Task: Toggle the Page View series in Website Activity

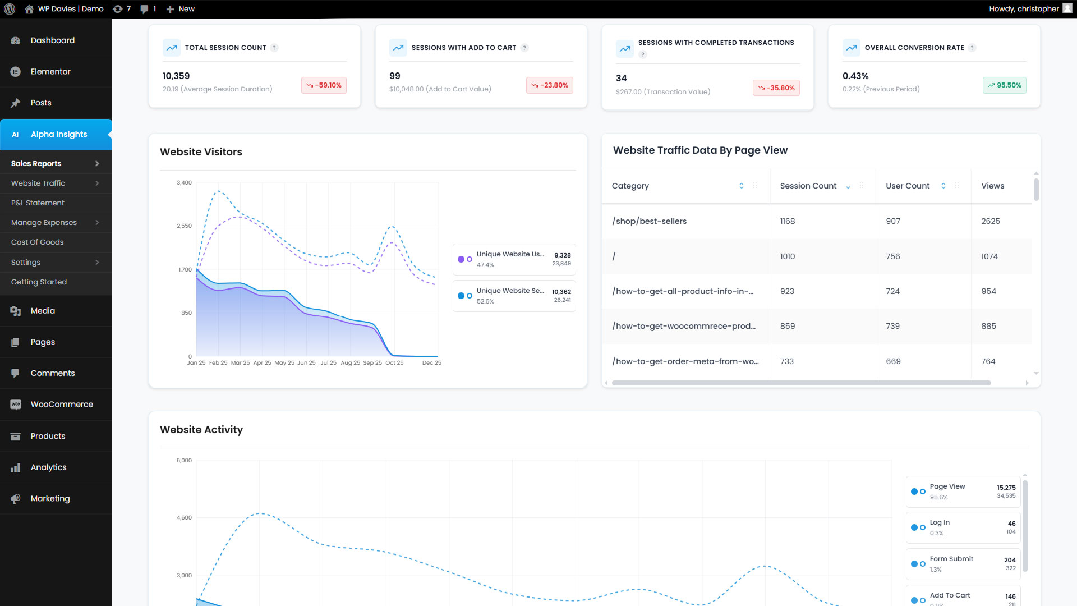Action: tap(918, 491)
